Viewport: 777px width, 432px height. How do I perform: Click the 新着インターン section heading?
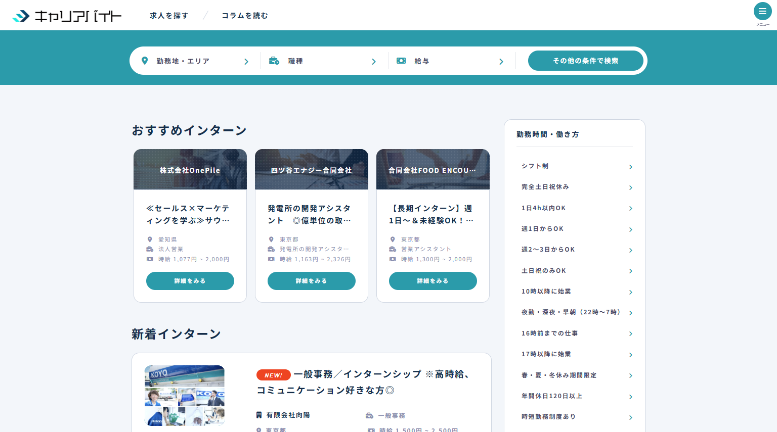[x=176, y=334]
